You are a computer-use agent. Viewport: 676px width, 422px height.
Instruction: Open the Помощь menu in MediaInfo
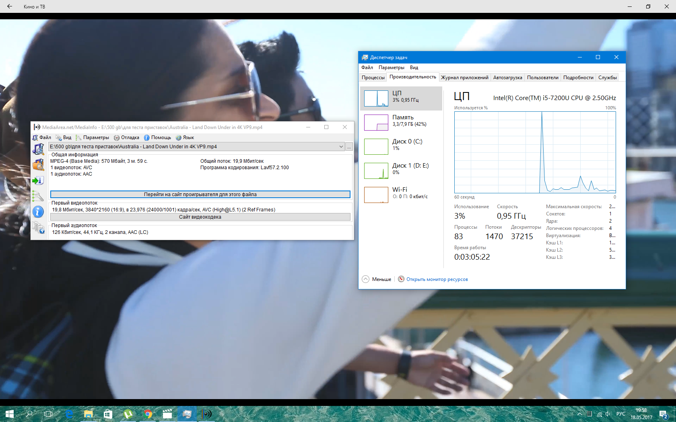point(157,137)
